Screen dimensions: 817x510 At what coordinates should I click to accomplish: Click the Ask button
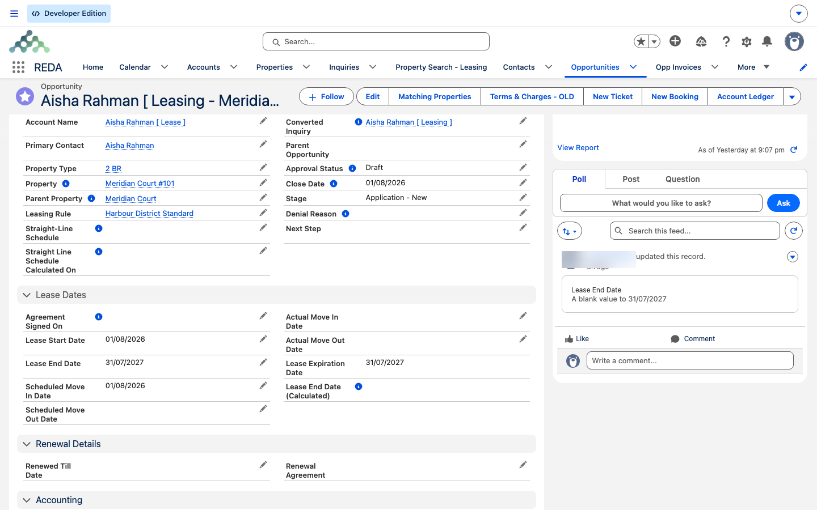[784, 203]
